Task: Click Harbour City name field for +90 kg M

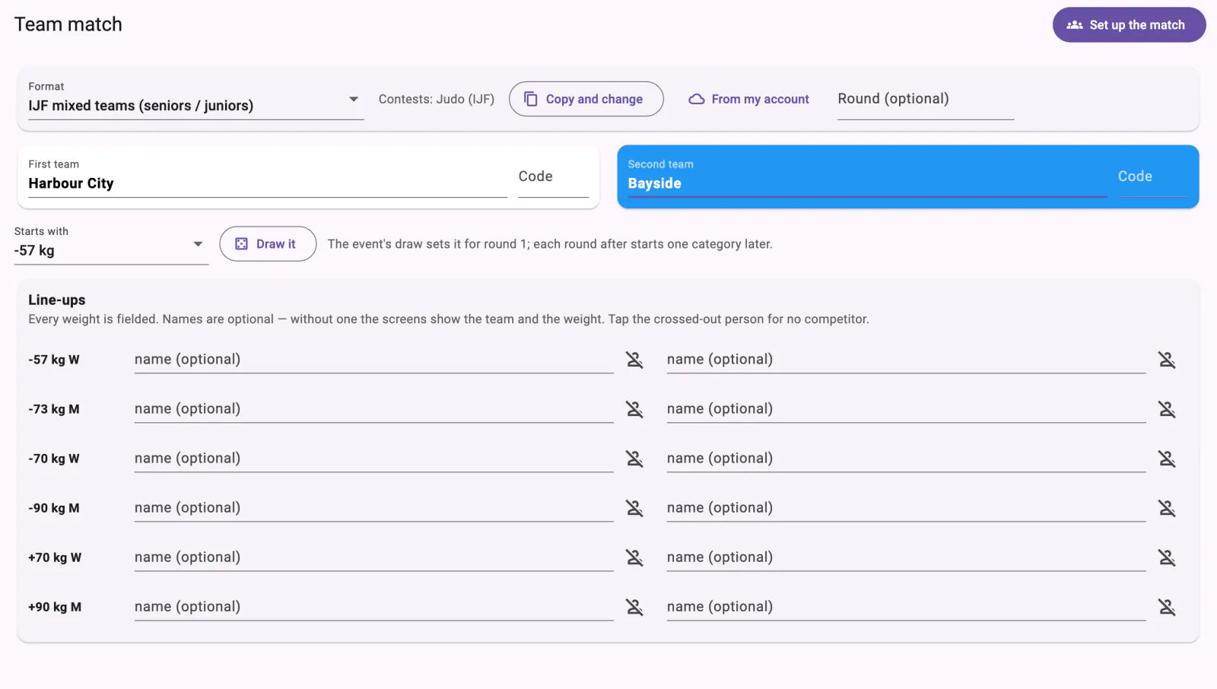Action: [373, 607]
